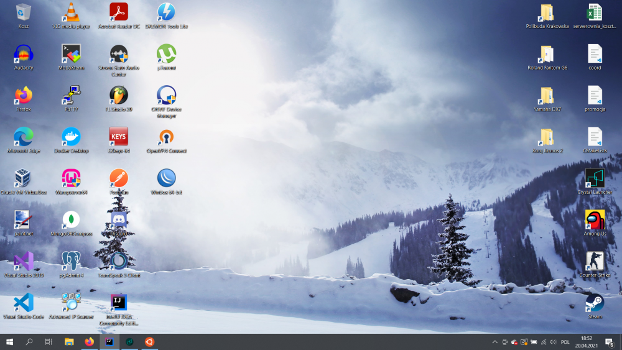Screen dimensions: 622x350
Task: Open the Postman desktop shortcut
Action: tap(119, 178)
